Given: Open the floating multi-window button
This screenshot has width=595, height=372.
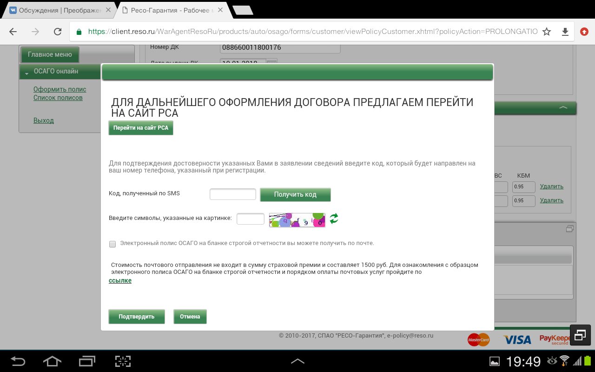Looking at the screenshot, I should pos(580,335).
